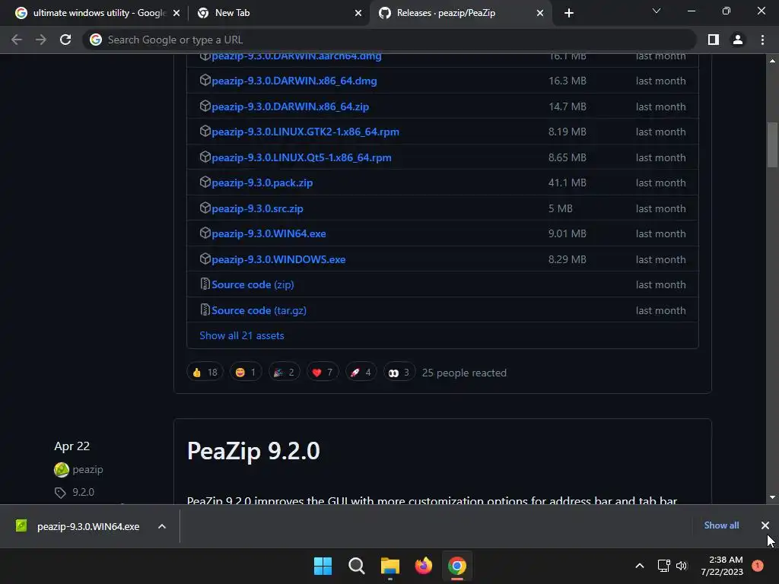The image size is (779, 584).
Task: Click the tag icon beside 9.2.0
Action: pos(60,493)
